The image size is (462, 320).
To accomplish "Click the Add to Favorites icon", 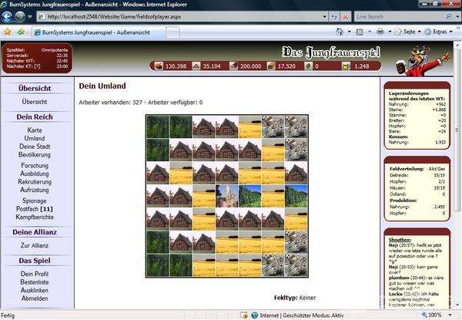I will (x=21, y=32).
